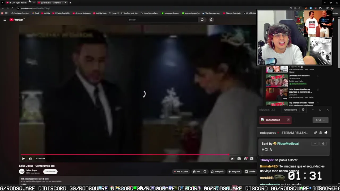The image size is (340, 191).
Task: Add a chatroom in KickTalk
Action: click(320, 120)
